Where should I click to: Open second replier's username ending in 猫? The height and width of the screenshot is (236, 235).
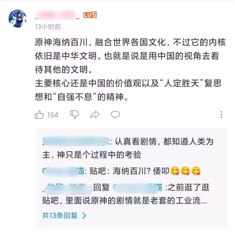click(x=63, y=171)
